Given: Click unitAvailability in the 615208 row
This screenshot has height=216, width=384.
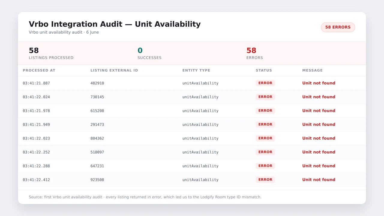Looking at the screenshot, I should [200, 111].
